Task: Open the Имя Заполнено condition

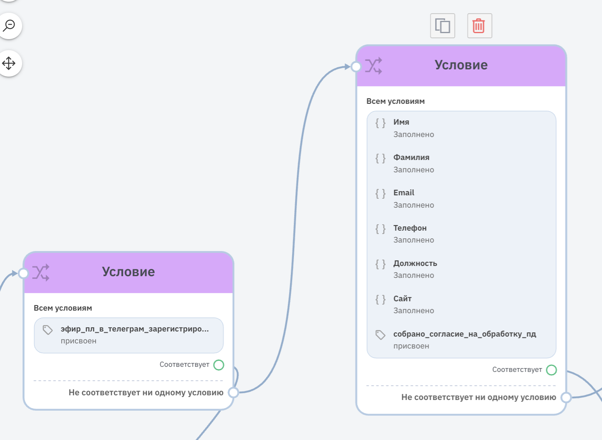Action: click(x=462, y=128)
